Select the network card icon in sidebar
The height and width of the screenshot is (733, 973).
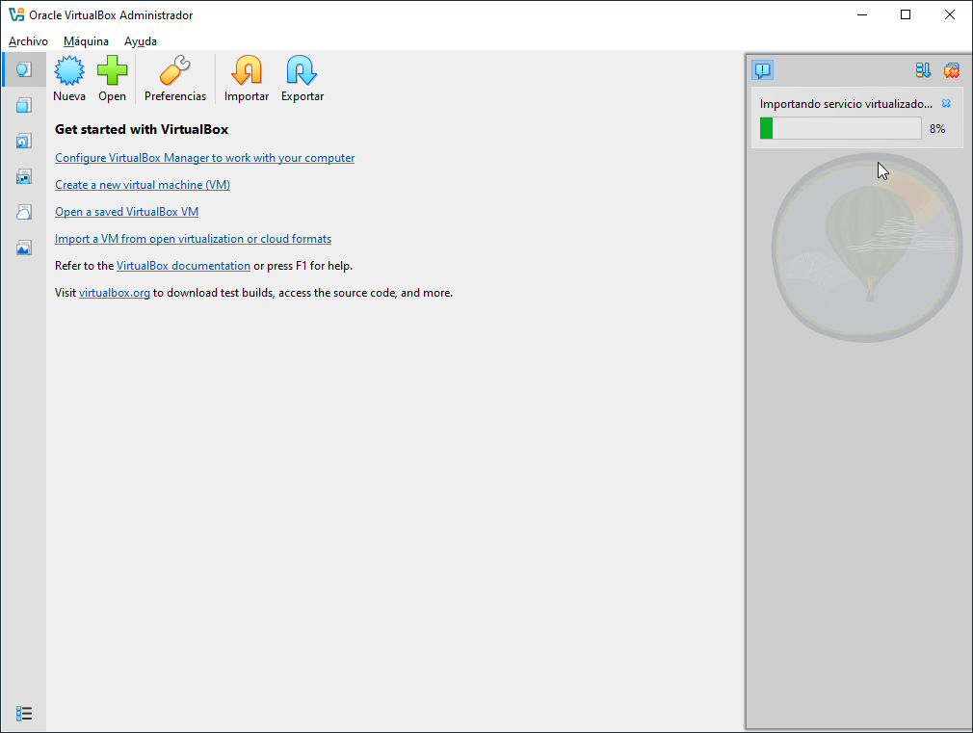[24, 176]
